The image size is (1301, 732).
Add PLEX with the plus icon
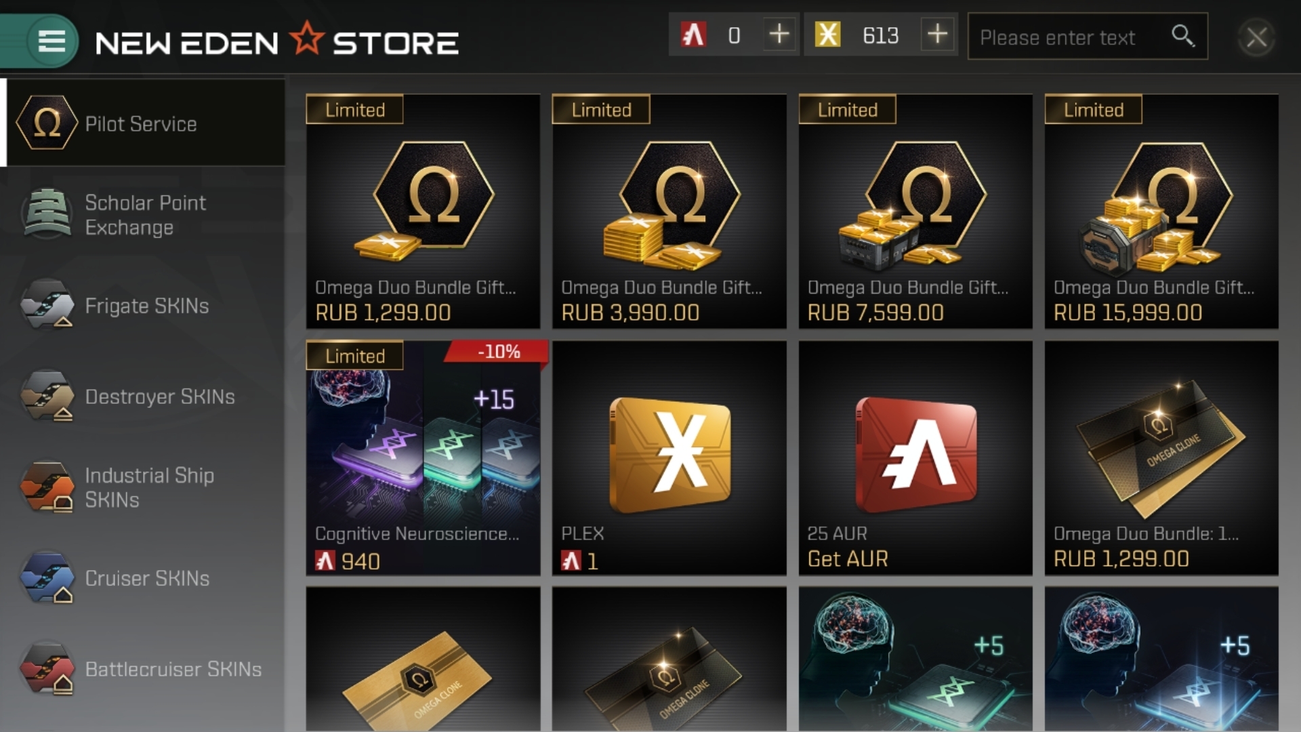point(937,34)
